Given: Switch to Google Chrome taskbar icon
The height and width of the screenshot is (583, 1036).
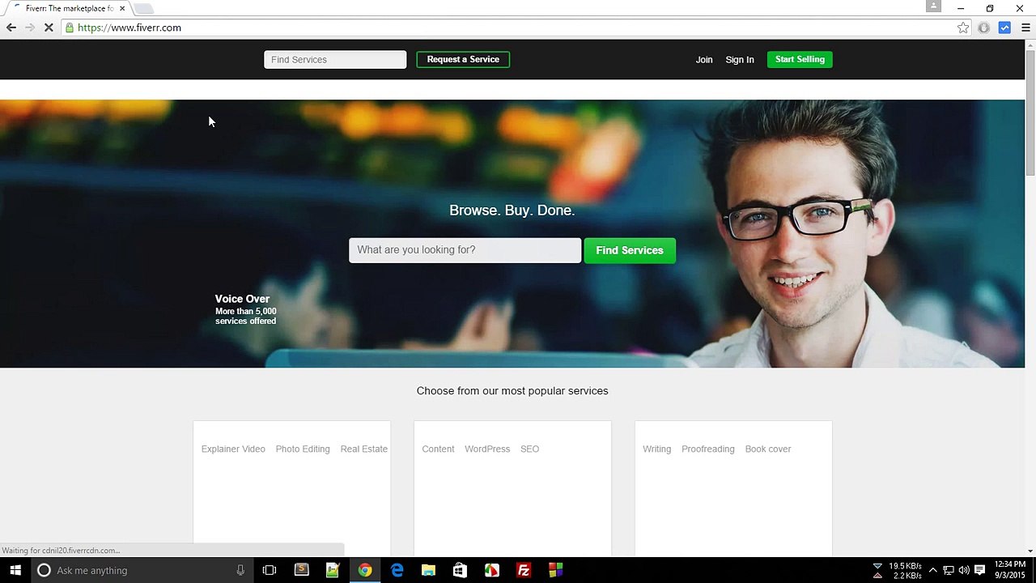Looking at the screenshot, I should (x=365, y=570).
